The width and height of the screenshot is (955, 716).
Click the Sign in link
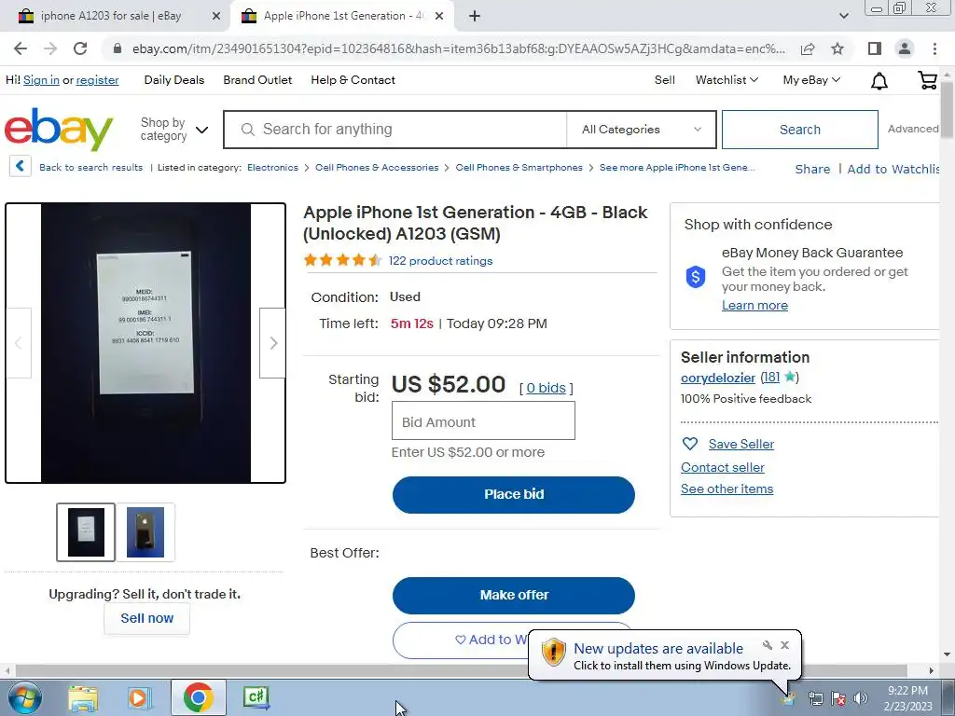click(x=41, y=80)
